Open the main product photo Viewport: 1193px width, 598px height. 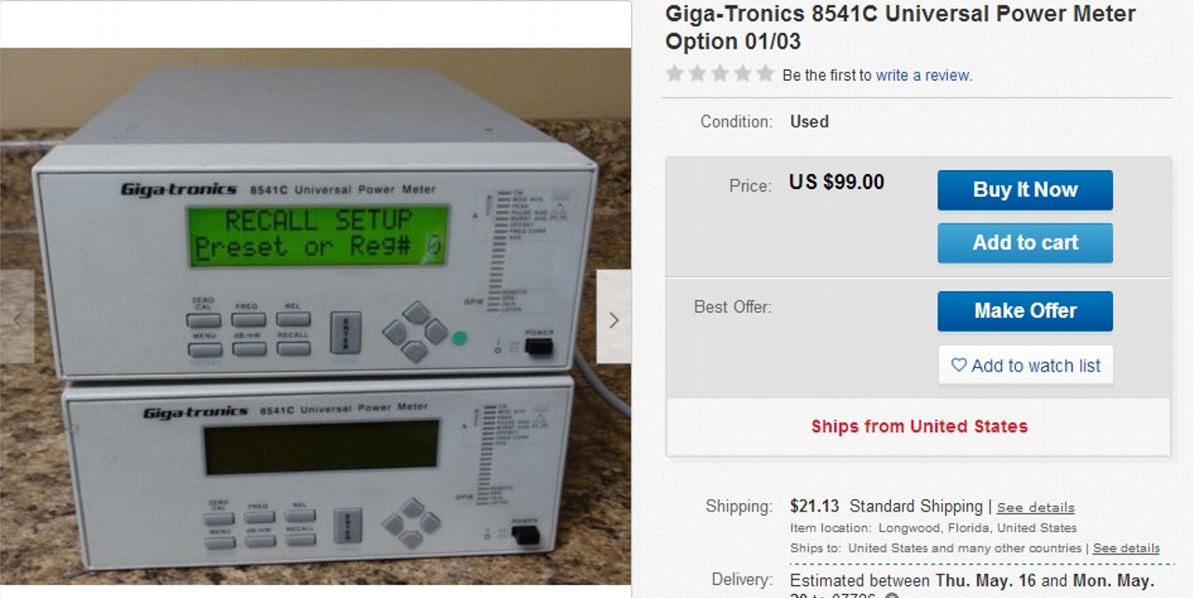click(x=315, y=317)
